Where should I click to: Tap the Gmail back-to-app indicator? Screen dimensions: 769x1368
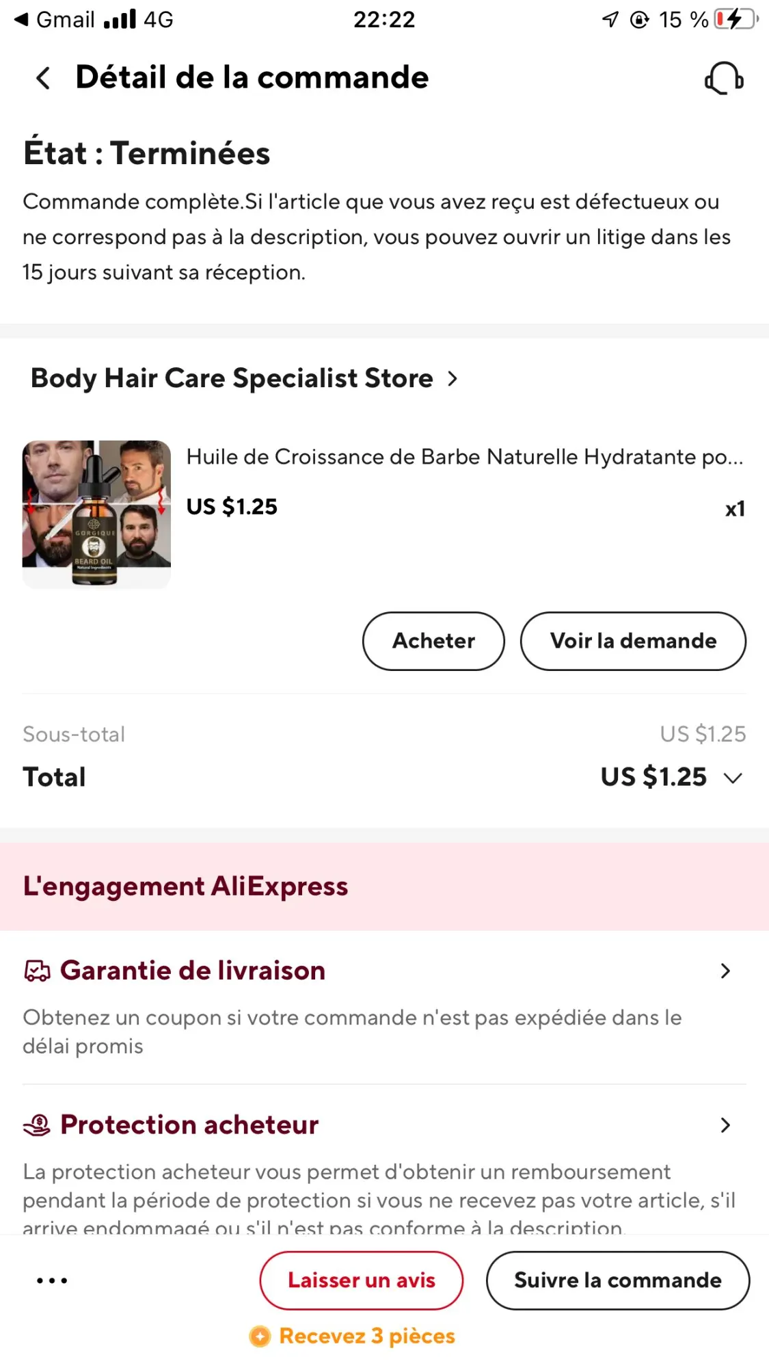tap(54, 19)
